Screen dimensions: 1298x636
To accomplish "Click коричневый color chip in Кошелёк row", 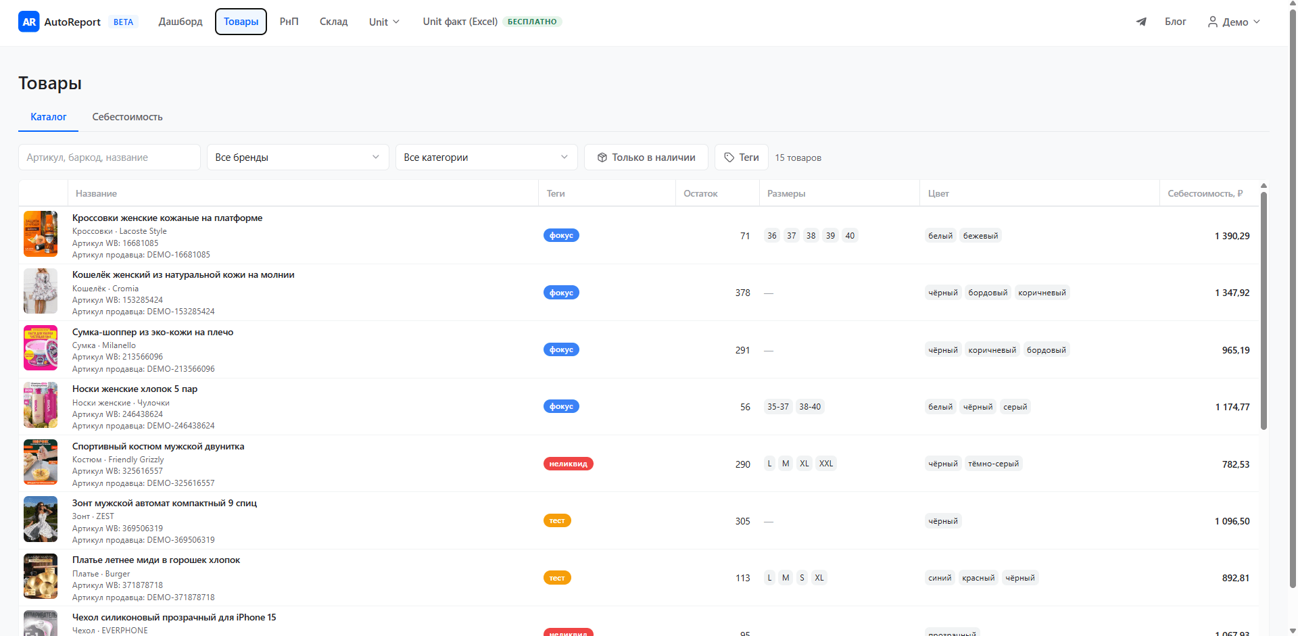I will (1042, 293).
